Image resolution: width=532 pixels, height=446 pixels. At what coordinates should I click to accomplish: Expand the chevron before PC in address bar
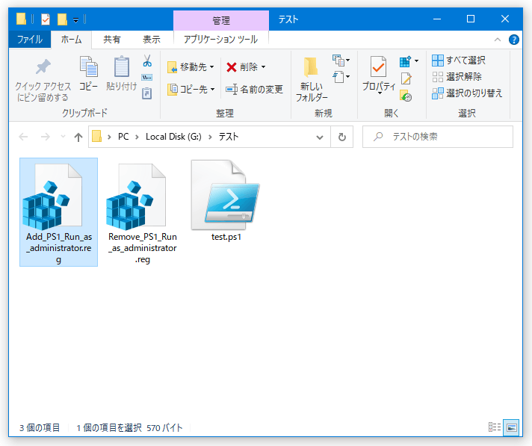point(109,137)
